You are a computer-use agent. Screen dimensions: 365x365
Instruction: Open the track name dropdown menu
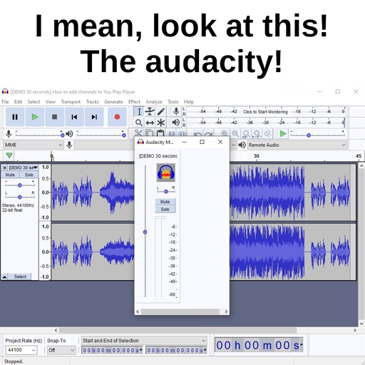pos(24,168)
